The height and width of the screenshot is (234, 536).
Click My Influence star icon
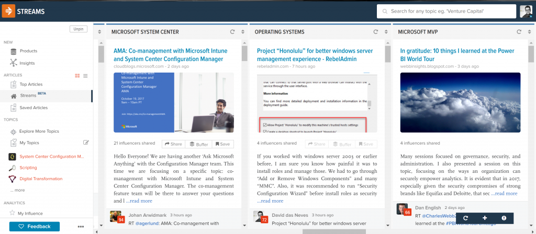click(13, 213)
